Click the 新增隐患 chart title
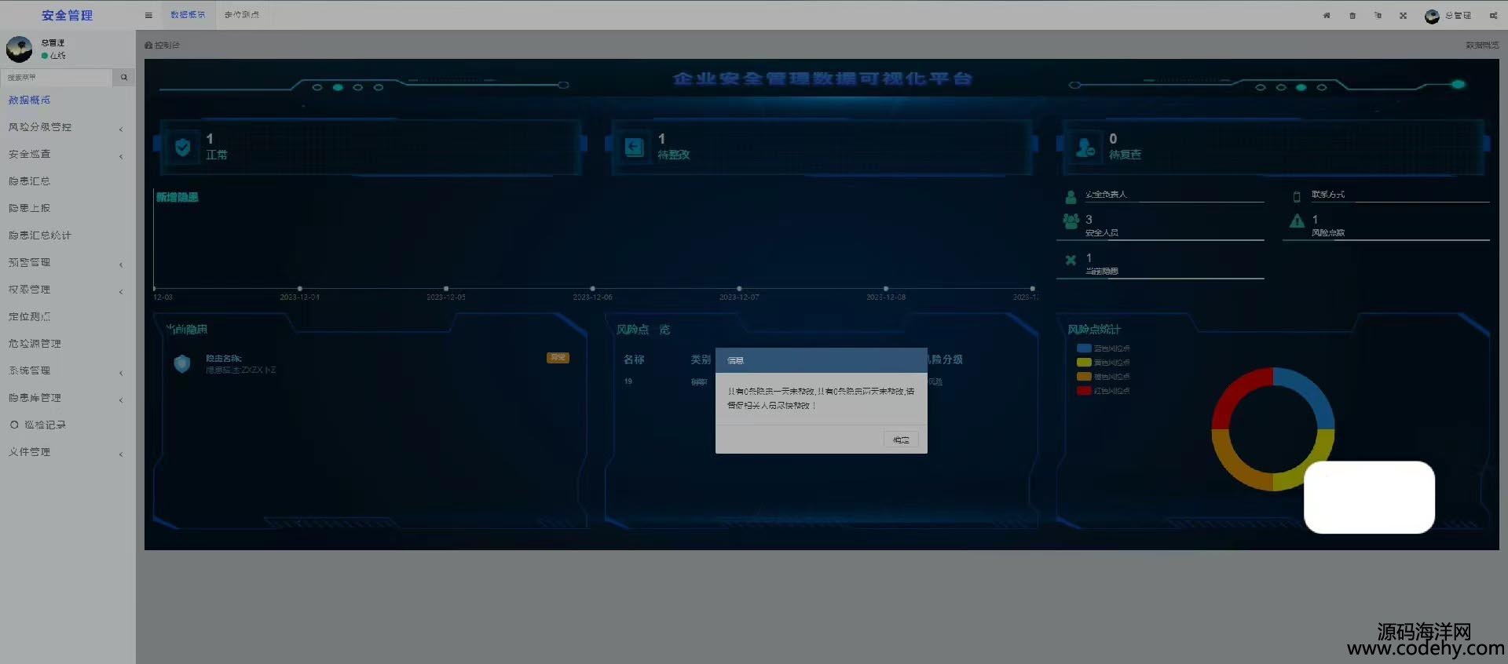The height and width of the screenshot is (664, 1508). tap(178, 198)
